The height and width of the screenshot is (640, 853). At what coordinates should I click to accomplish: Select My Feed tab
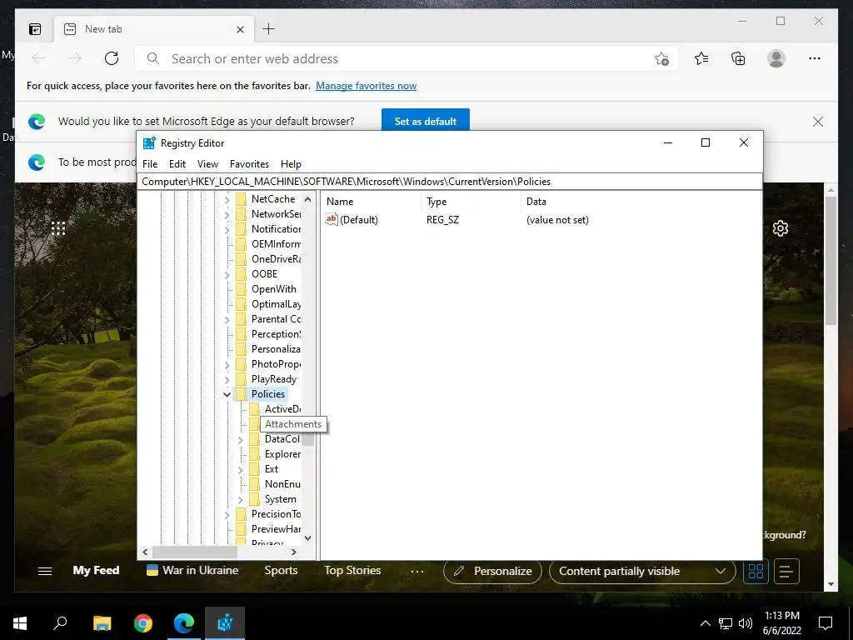pyautogui.click(x=97, y=570)
